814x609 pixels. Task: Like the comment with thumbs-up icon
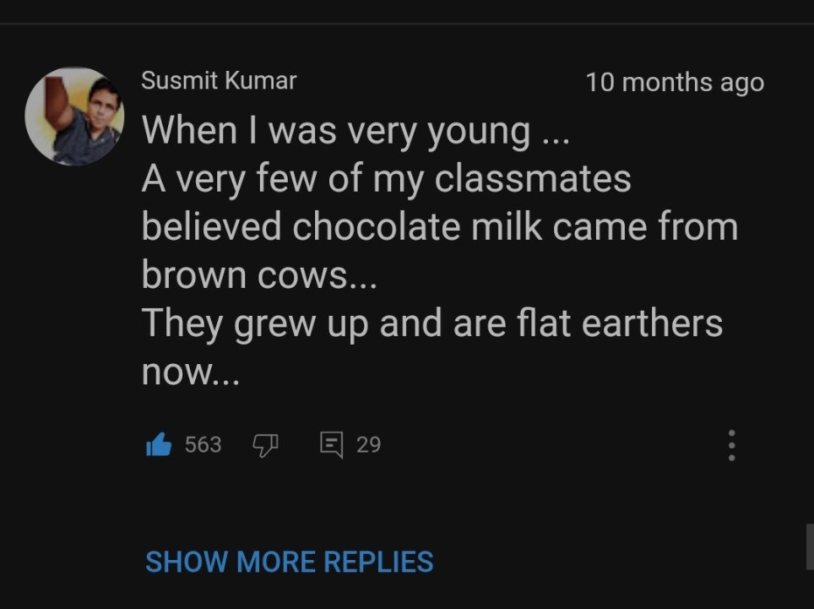coord(158,445)
